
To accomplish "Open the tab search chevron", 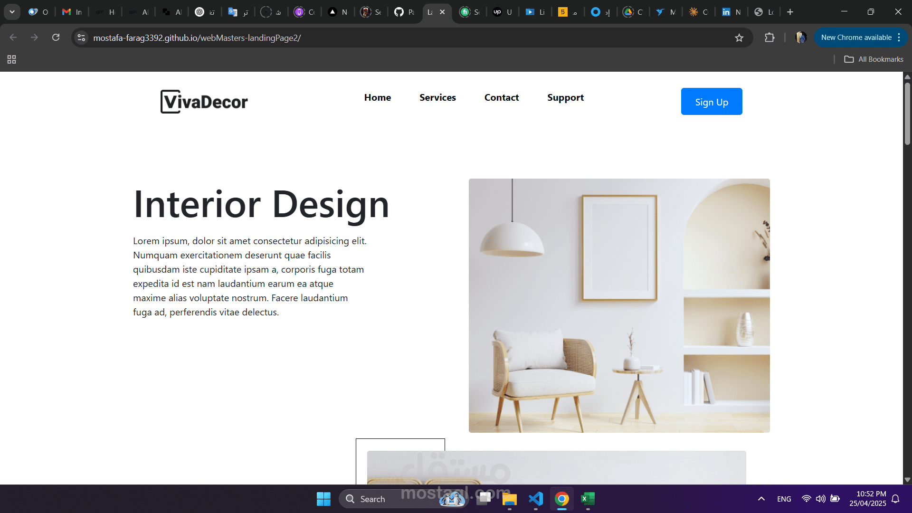I will 12,11.
